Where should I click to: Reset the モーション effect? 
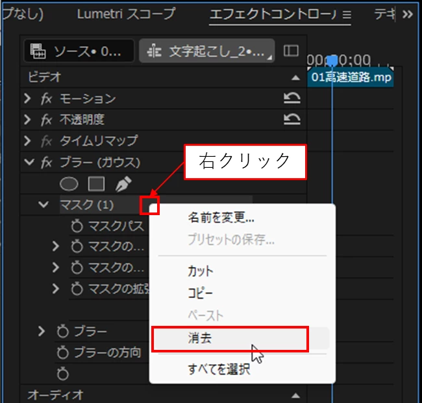coord(292,98)
